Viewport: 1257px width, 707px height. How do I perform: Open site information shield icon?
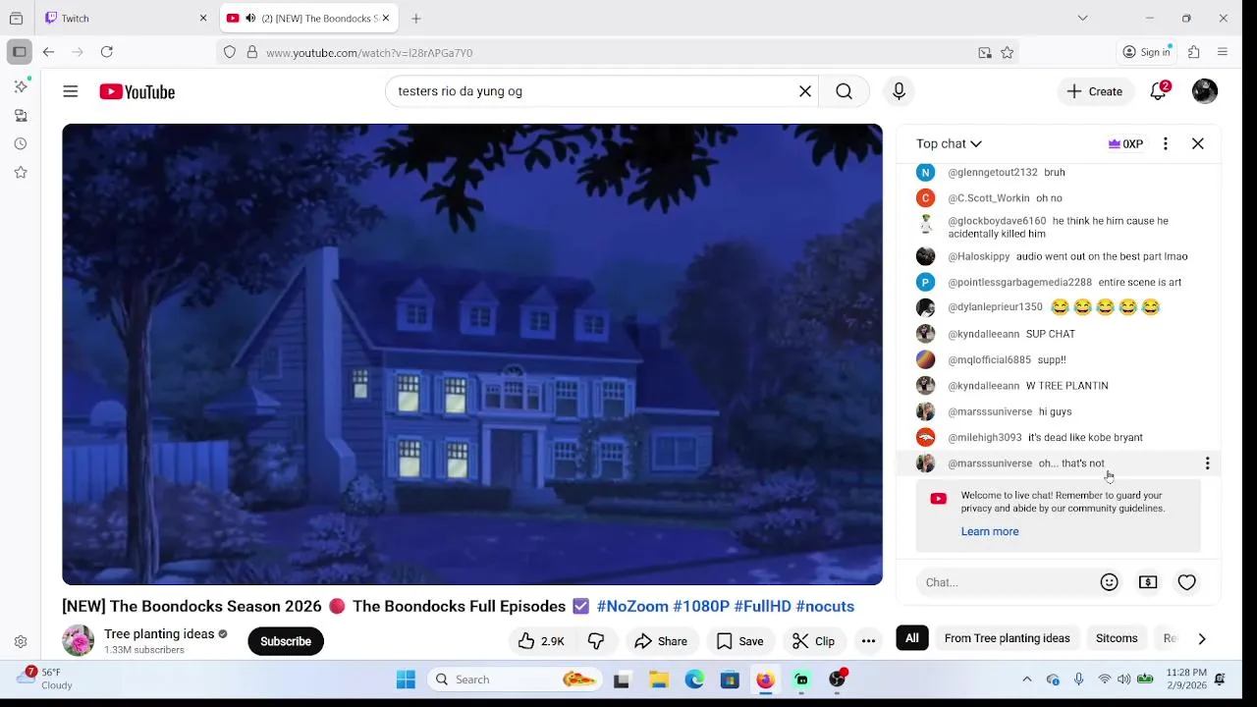(x=230, y=53)
